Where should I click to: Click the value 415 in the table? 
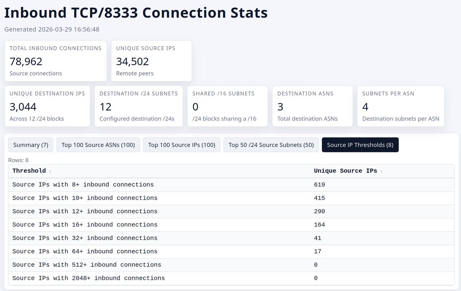(319, 198)
